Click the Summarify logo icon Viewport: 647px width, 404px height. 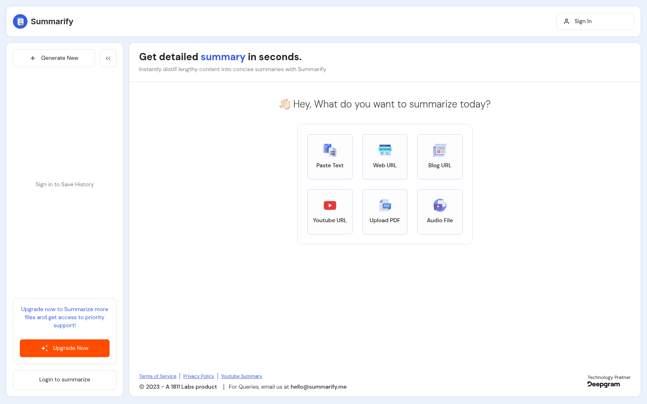tap(20, 21)
